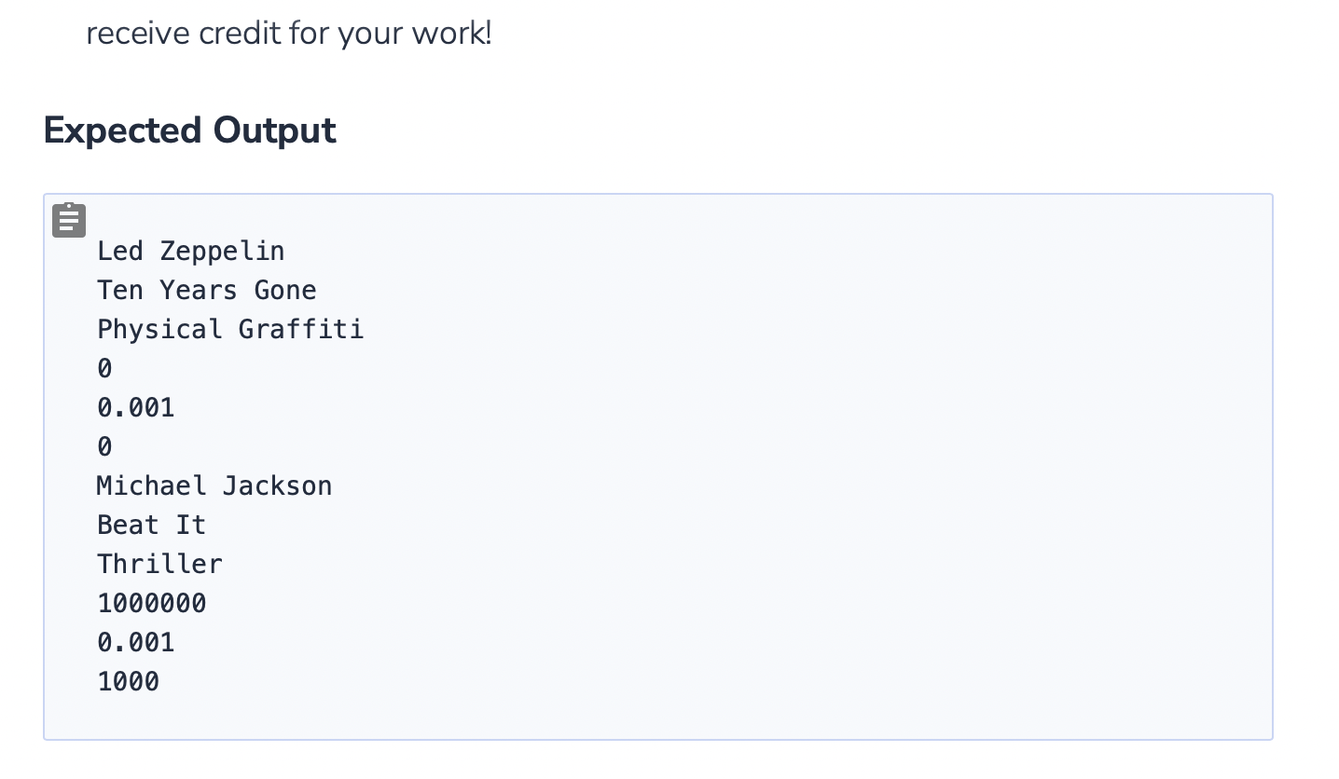Click the 'Ten Years Gone' output line
This screenshot has width=1339, height=779.
206,290
